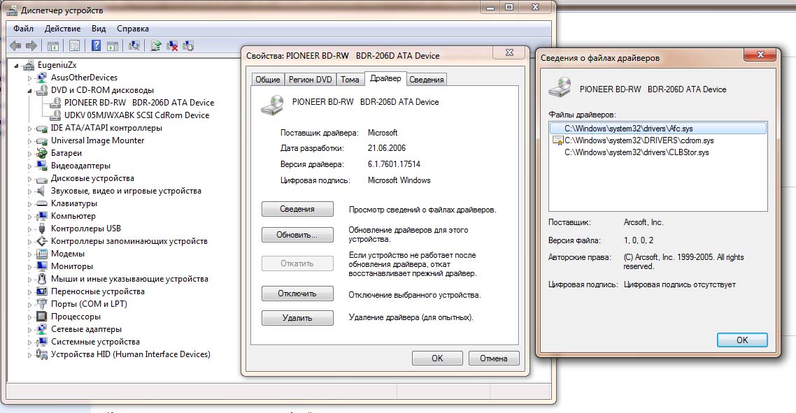The width and height of the screenshot is (796, 413).
Task: Expand the Сетевые адаптеры node
Action: [x=29, y=329]
